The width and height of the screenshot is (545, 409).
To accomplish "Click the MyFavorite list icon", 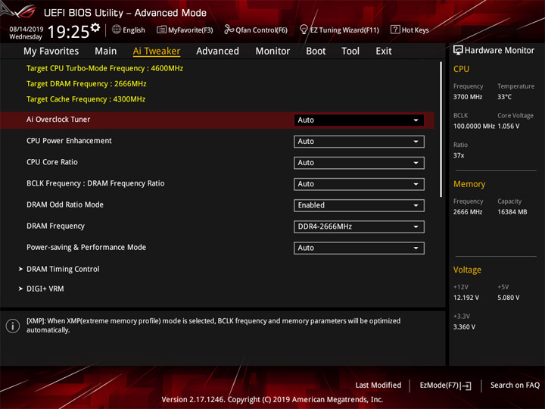I will click(x=161, y=30).
